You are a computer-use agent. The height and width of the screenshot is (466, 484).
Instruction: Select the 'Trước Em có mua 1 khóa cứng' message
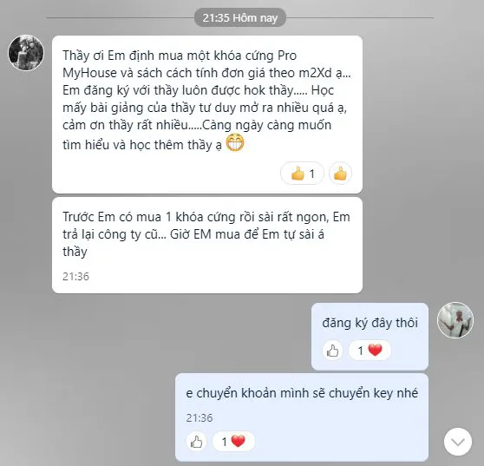(207, 246)
